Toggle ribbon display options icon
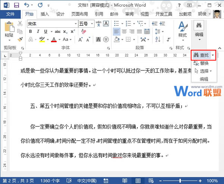Viewport: 224px width, 184px height. [189, 5]
